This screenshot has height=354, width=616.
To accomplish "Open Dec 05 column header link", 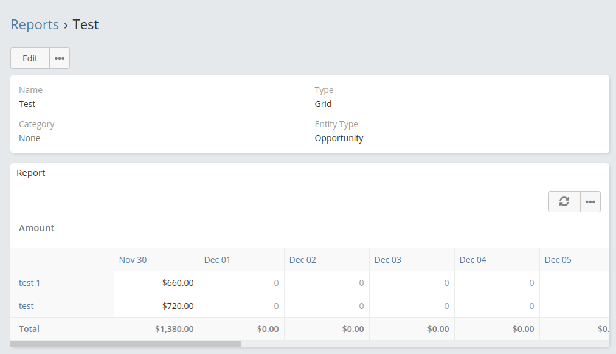I will tap(558, 260).
